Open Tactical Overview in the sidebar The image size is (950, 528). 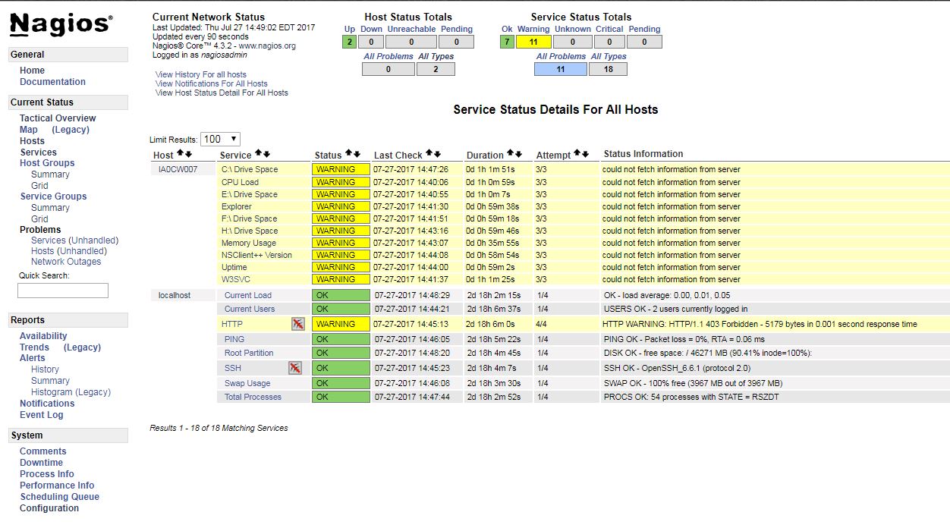(x=58, y=118)
